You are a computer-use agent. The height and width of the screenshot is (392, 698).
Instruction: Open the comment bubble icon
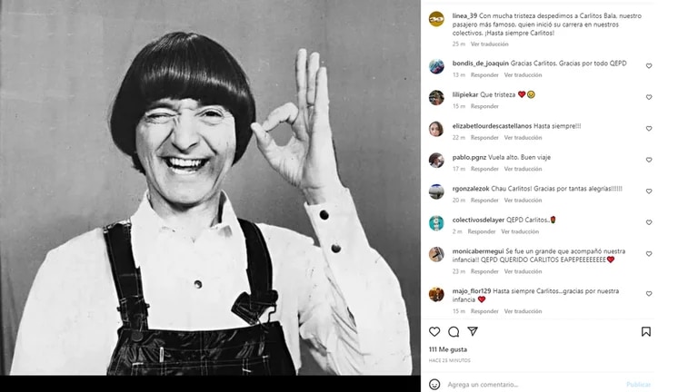click(x=454, y=332)
